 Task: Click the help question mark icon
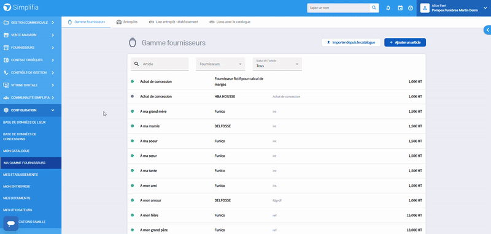point(411,8)
